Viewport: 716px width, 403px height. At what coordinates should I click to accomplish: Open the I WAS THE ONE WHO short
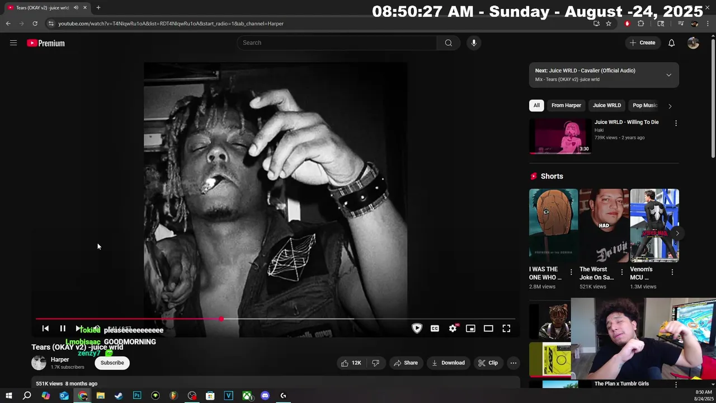tap(553, 226)
